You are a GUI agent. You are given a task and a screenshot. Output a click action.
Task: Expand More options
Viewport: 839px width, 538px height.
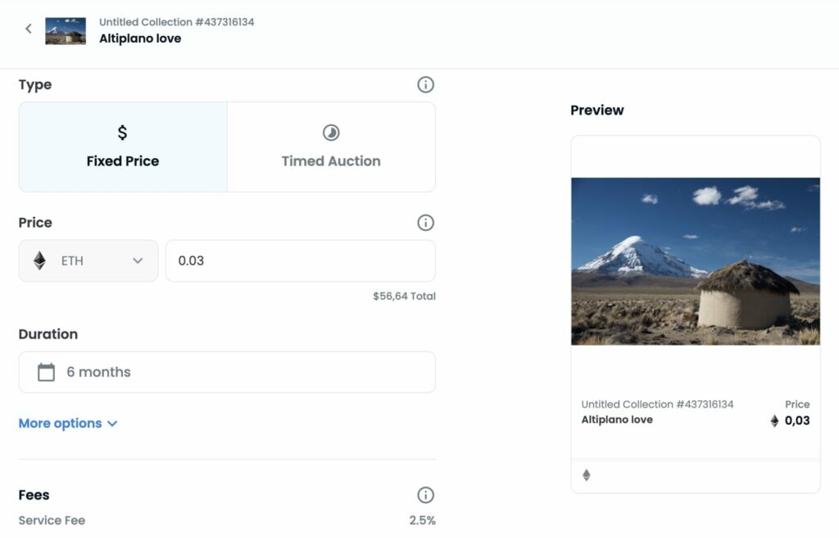(x=68, y=423)
